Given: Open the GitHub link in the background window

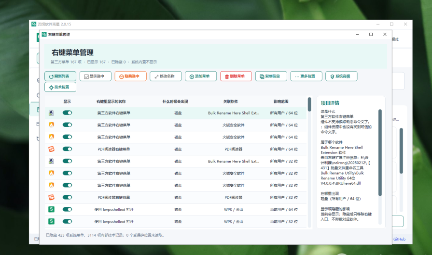Looking at the screenshot, I should (x=399, y=239).
